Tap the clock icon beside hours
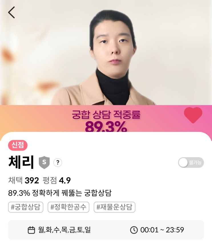 click(134, 230)
